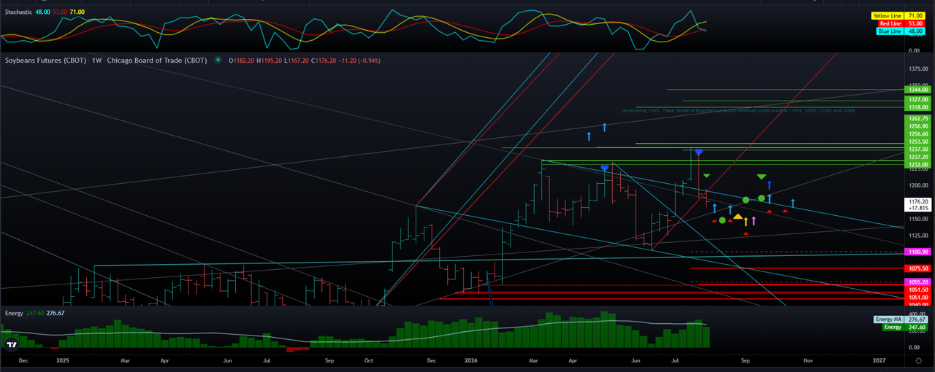Image resolution: width=935 pixels, height=372 pixels.
Task: Select the yellow up-triangle marker
Action: point(738,217)
